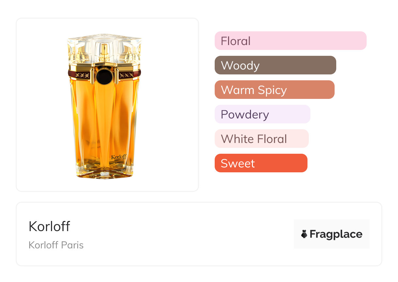This screenshot has width=398, height=282.
Task: Click the black gem on the bottle
Action: [x=105, y=77]
